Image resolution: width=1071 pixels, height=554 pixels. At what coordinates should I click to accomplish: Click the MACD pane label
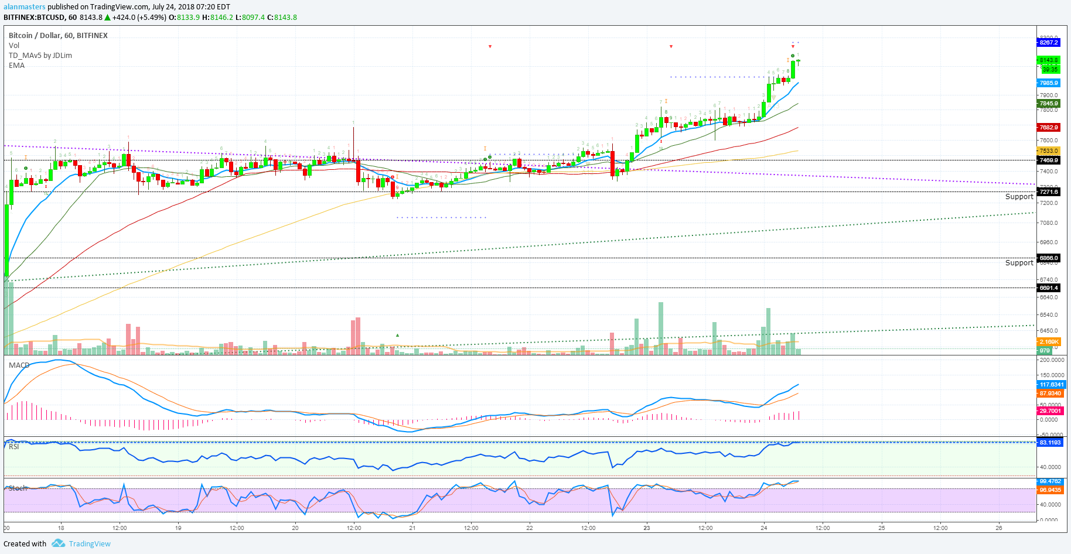(19, 365)
